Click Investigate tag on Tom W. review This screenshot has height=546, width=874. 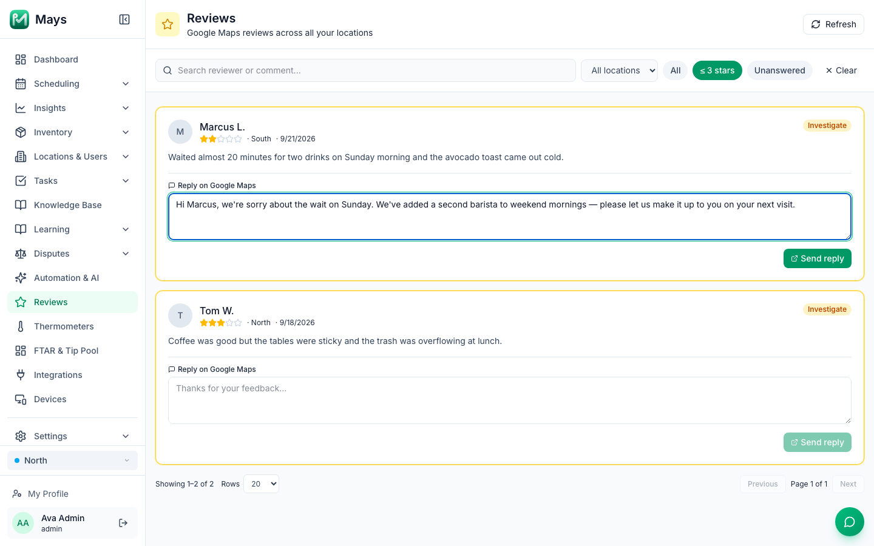827,309
